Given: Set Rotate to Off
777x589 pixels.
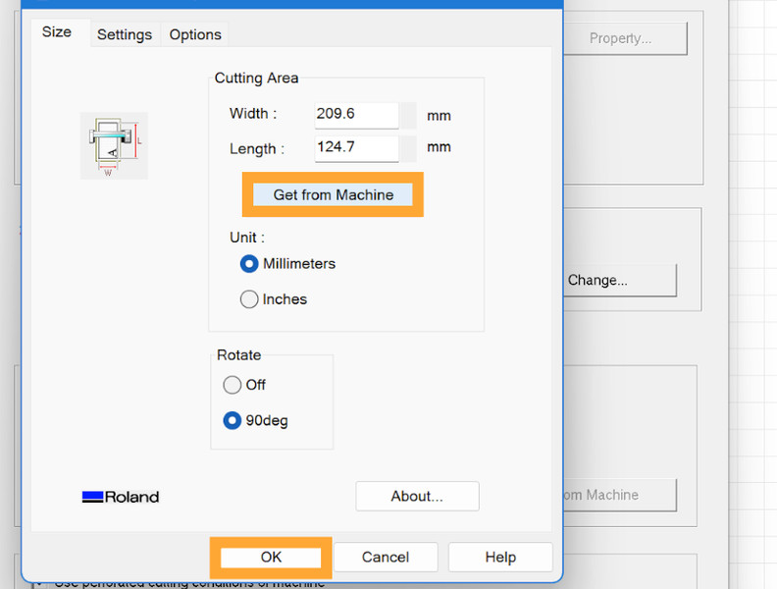Looking at the screenshot, I should tap(244, 385).
